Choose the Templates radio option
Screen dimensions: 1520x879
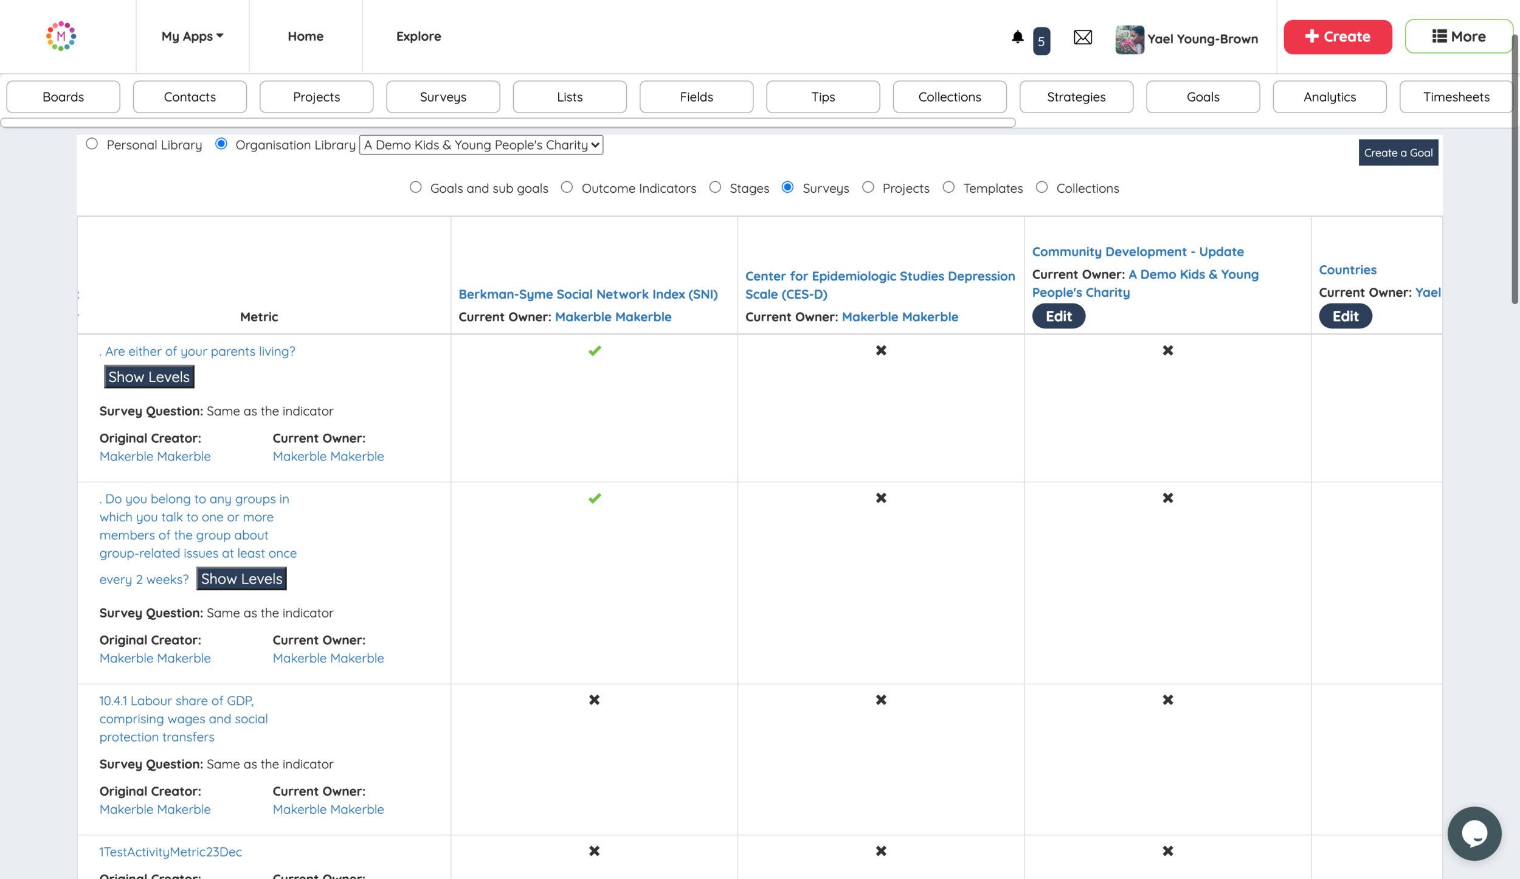pos(948,187)
